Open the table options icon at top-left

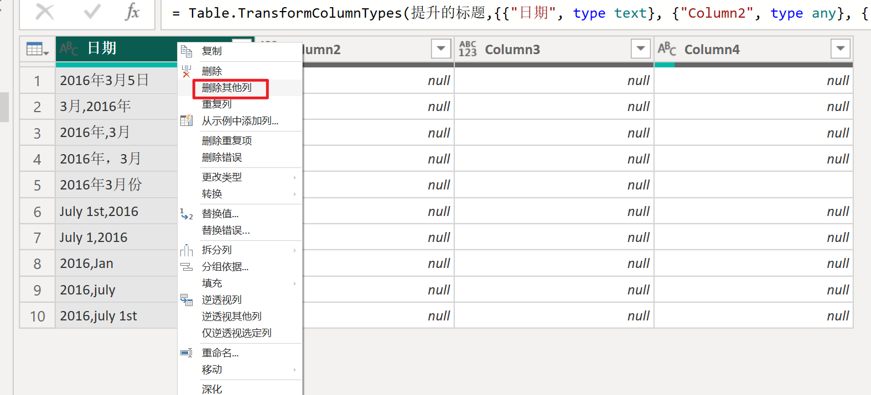(38, 49)
